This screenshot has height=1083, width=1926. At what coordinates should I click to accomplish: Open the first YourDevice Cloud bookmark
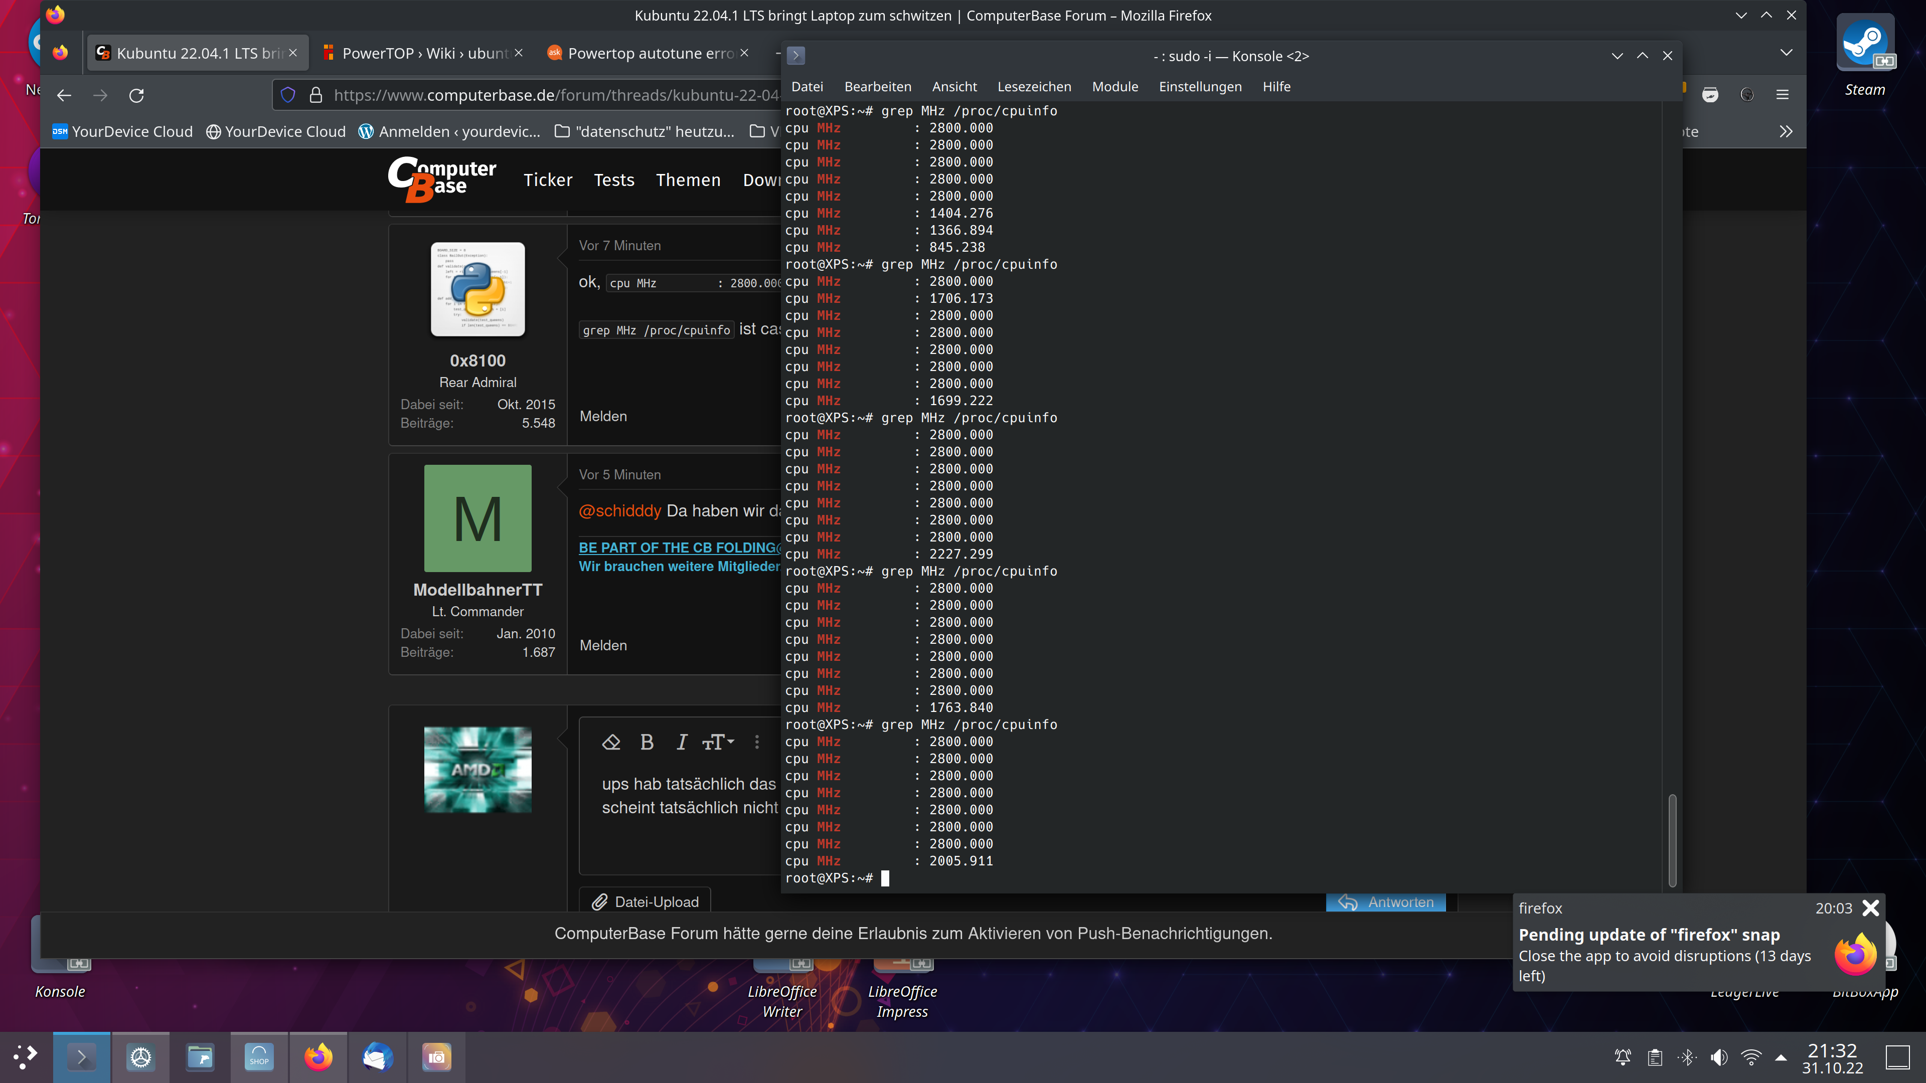click(122, 131)
